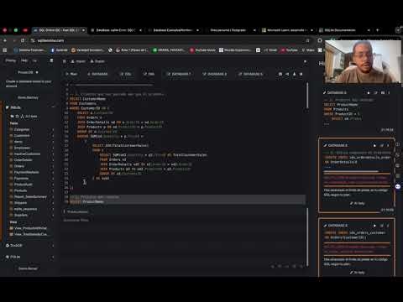Image resolution: width=403 pixels, height=302 pixels.
Task: Collapse the SQLite database section in sidebar
Action: [x=53, y=107]
